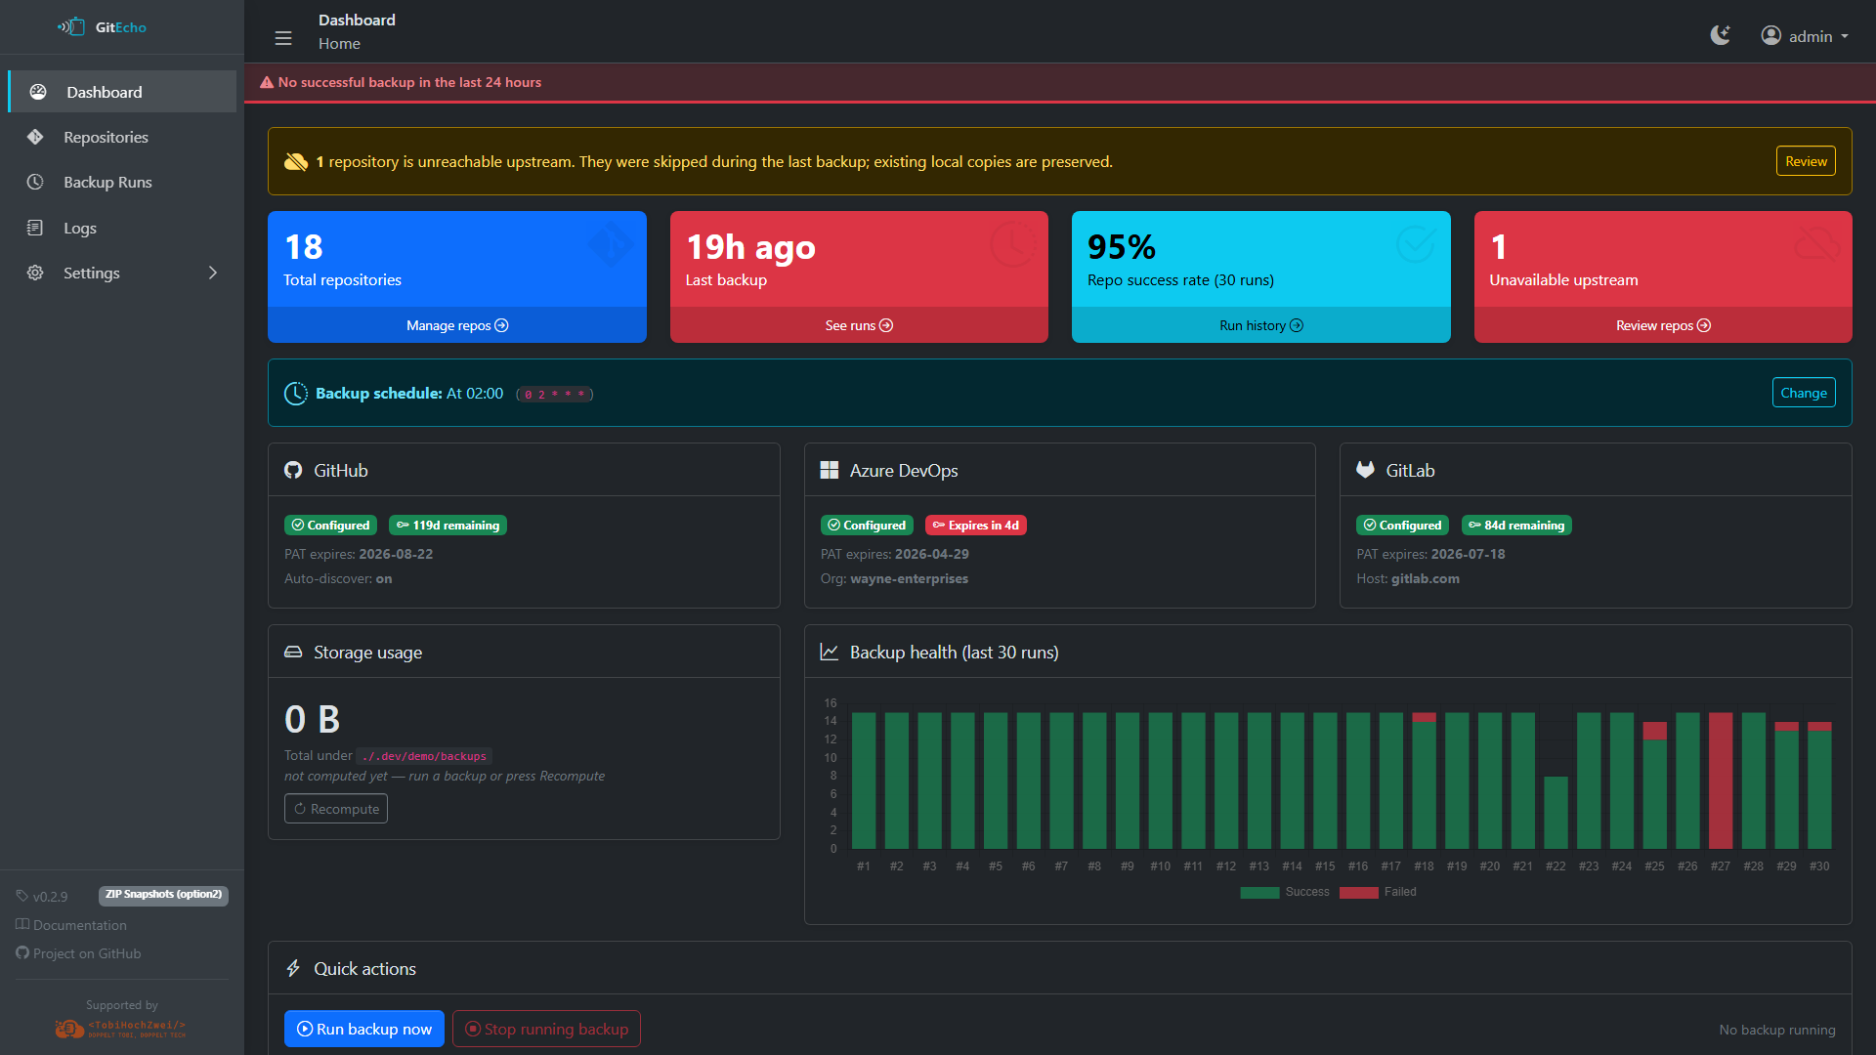Click the Azure DevOps logo icon
The height and width of the screenshot is (1055, 1876).
point(830,471)
